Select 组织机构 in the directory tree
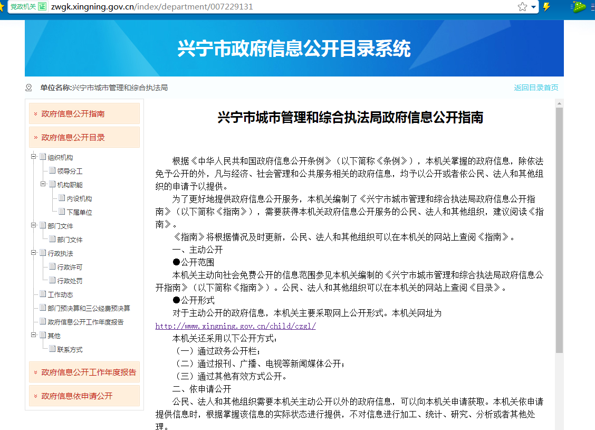The height and width of the screenshot is (430, 595). click(x=60, y=158)
